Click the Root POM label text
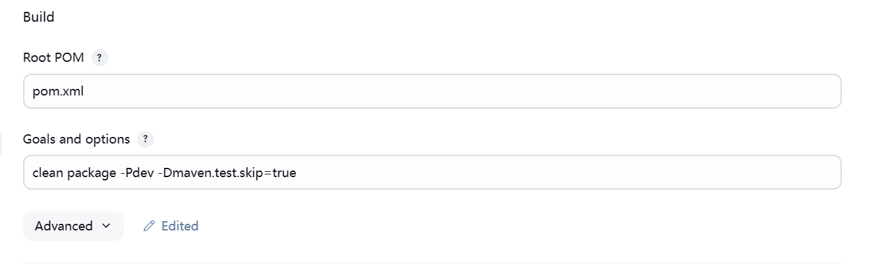Viewport: 888px width, 264px height. (53, 58)
